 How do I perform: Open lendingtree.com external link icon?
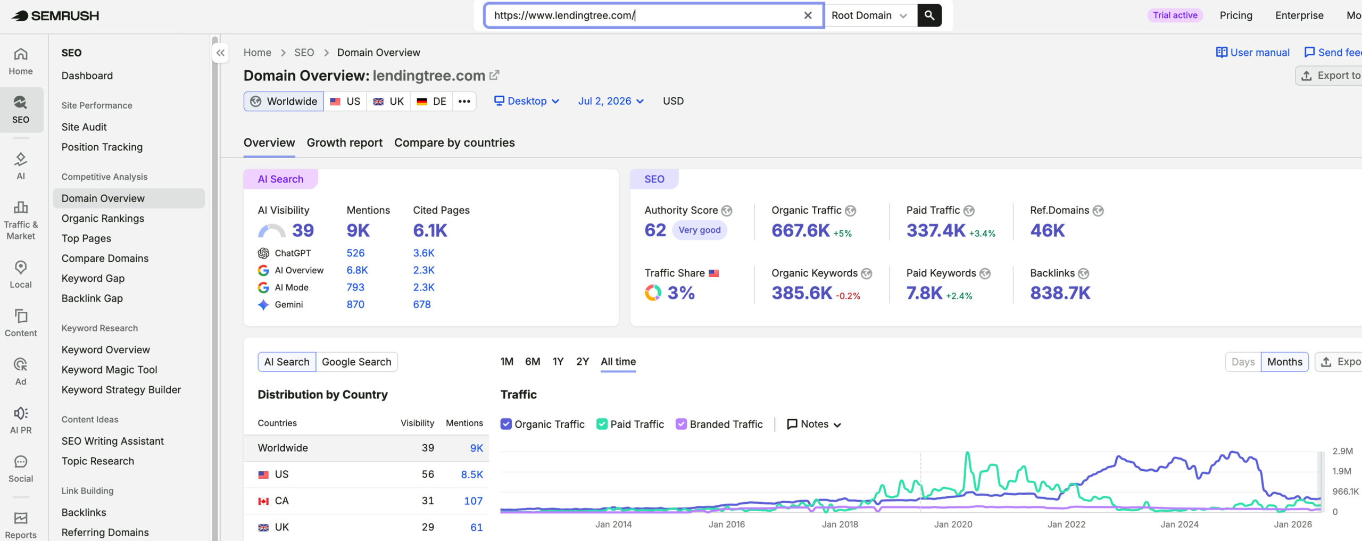[494, 76]
